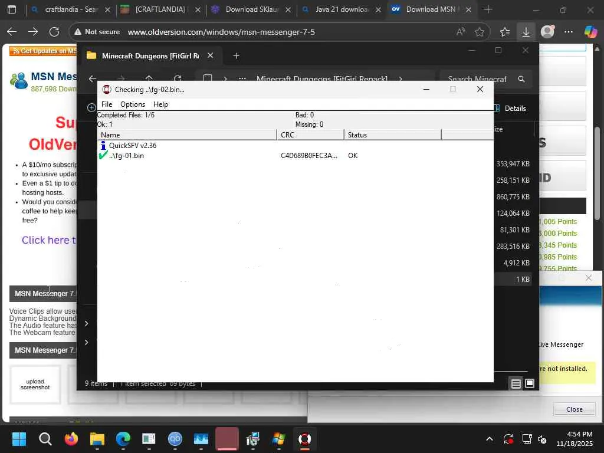Open Edge tab actions menu
This screenshot has height=453, width=604.
coord(12,9)
